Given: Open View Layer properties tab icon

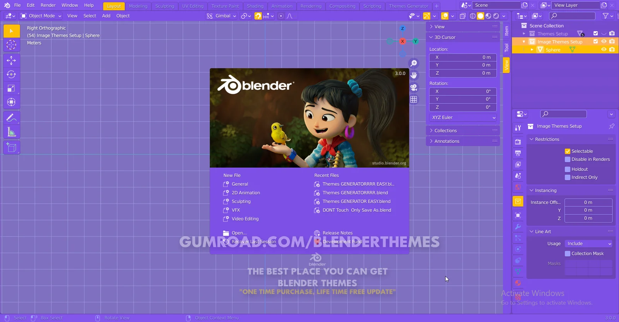Looking at the screenshot, I should pos(518,164).
